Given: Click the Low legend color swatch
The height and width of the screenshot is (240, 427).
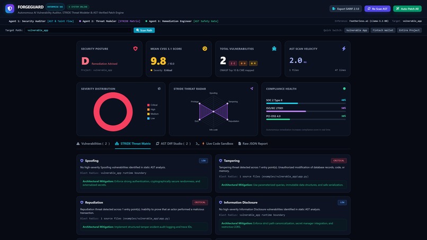Looking at the screenshot, I should tap(148, 118).
